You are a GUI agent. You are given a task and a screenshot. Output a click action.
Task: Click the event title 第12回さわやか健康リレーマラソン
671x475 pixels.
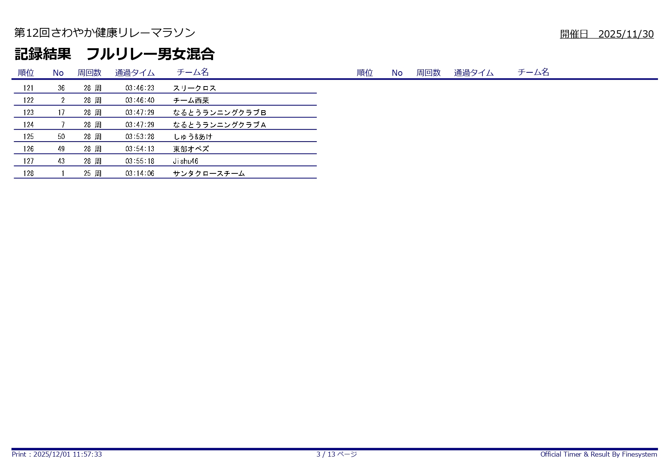point(104,33)
